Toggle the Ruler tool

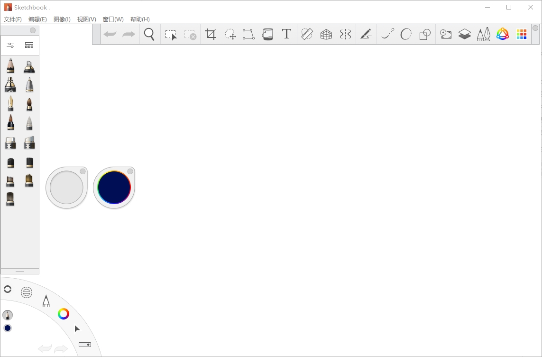click(307, 34)
